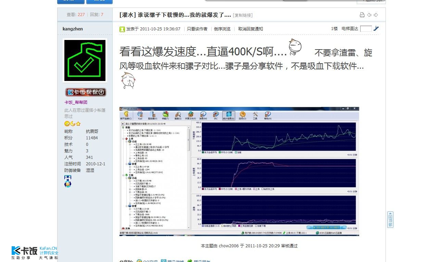The width and height of the screenshot is (441, 262).
Task: Click eMule stats tree vertical scrollbar
Action: tap(189, 177)
